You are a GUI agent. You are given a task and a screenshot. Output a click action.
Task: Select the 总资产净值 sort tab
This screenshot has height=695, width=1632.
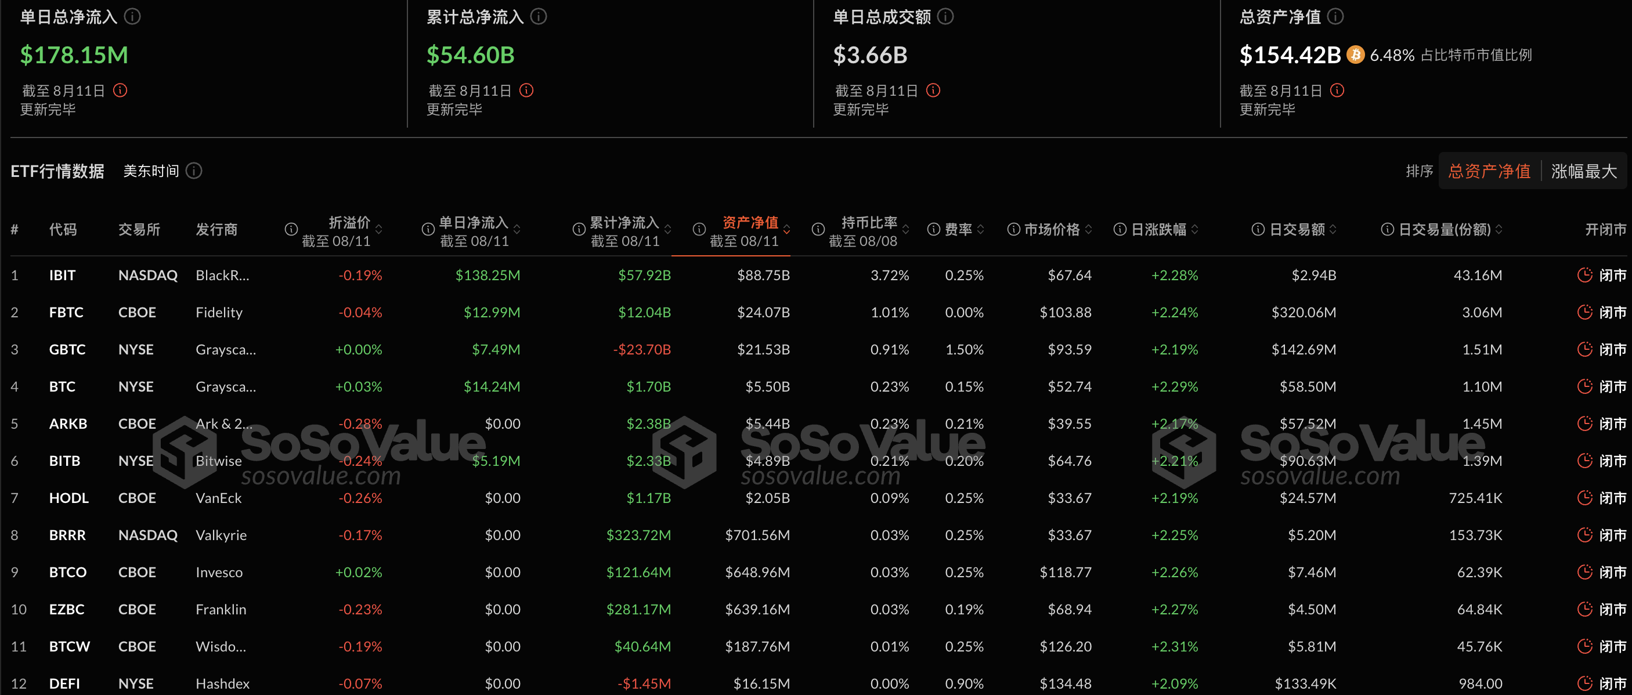(x=1489, y=171)
